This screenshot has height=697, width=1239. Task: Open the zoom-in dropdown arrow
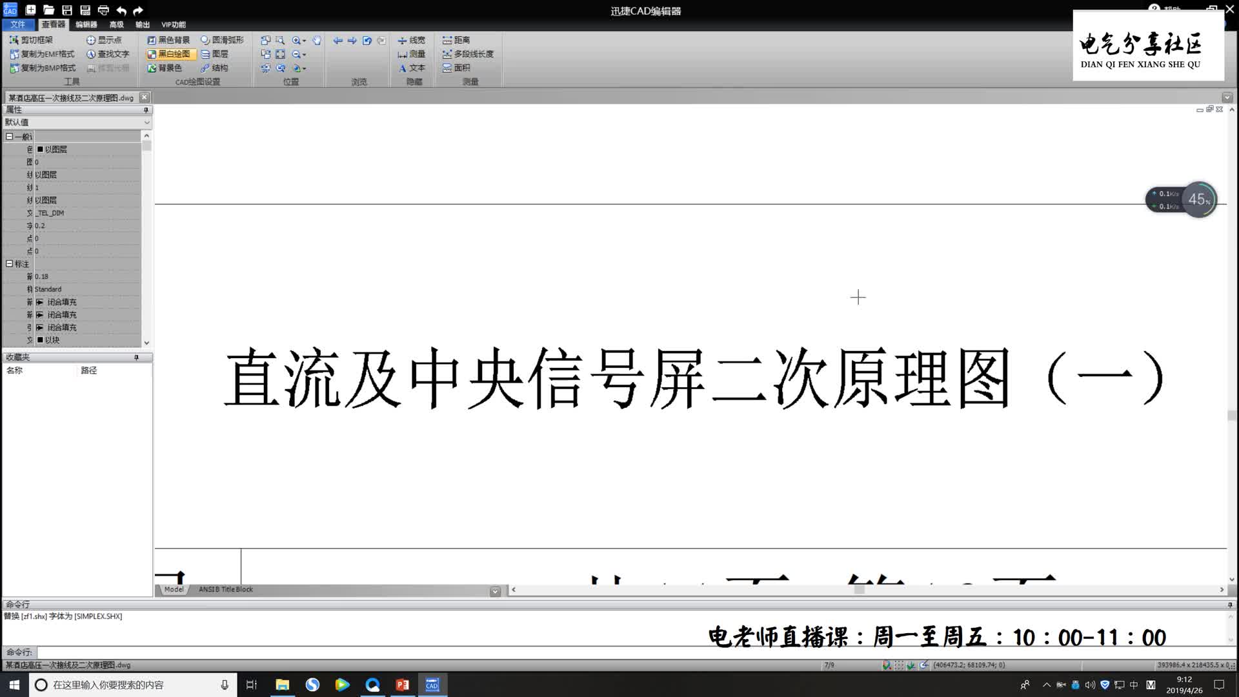point(305,41)
